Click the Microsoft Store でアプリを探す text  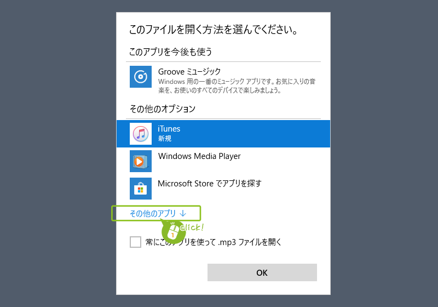point(210,184)
